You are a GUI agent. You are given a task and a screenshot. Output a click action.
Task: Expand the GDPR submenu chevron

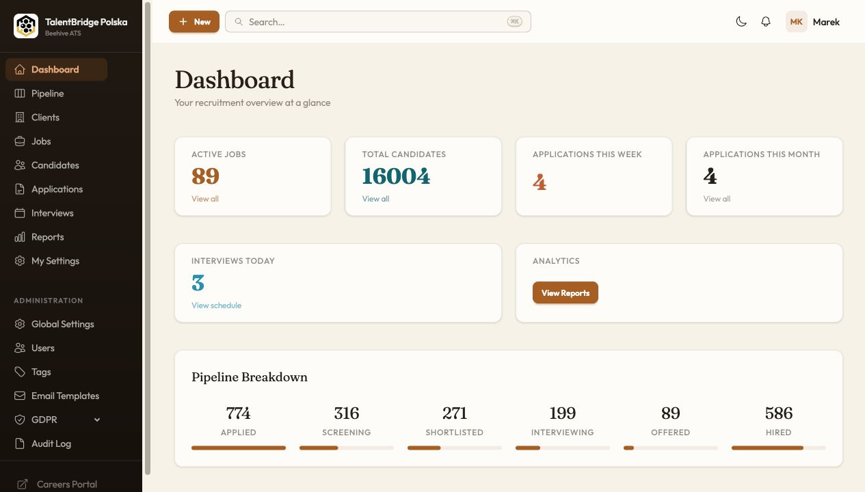97,420
